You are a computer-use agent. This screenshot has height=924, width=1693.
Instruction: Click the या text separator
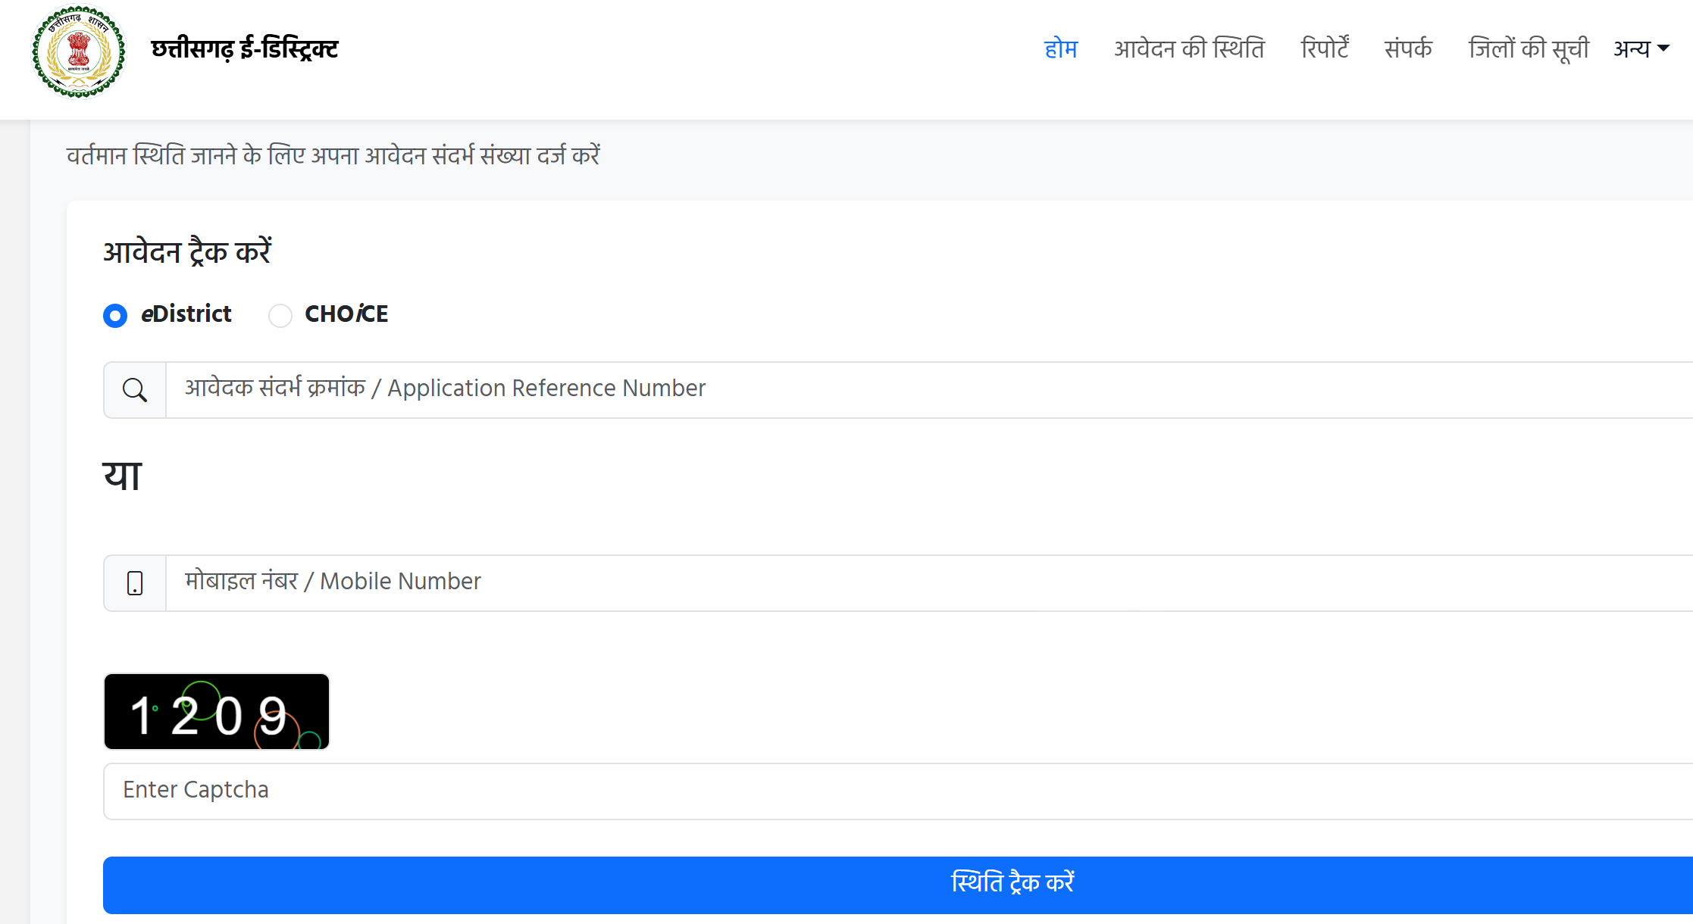pos(121,475)
